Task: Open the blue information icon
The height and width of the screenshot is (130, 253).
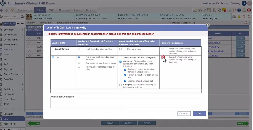Action: point(239,10)
